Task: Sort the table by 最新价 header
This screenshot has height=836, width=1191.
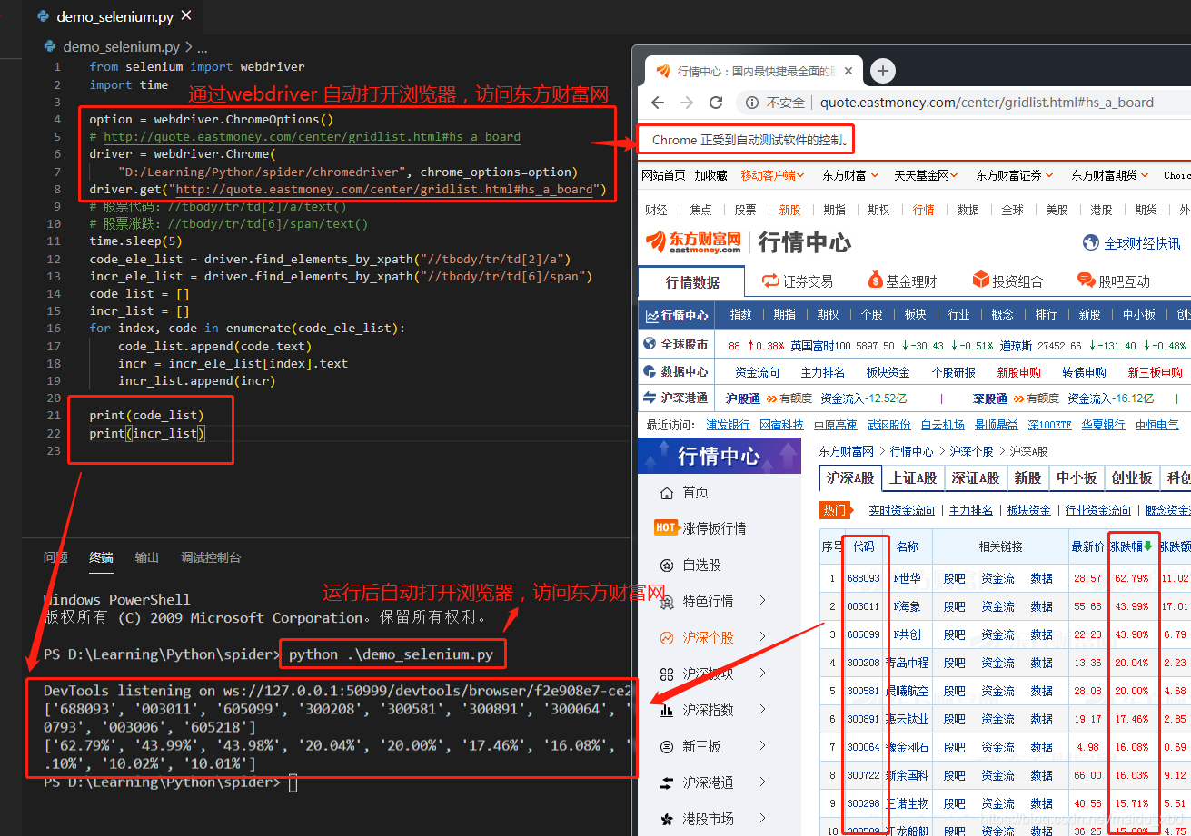Action: pyautogui.click(x=1087, y=546)
